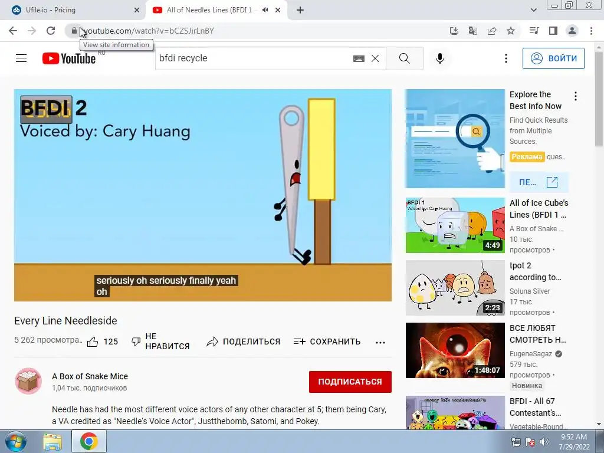Click the video player to pause
The image size is (604, 453).
[x=203, y=195]
